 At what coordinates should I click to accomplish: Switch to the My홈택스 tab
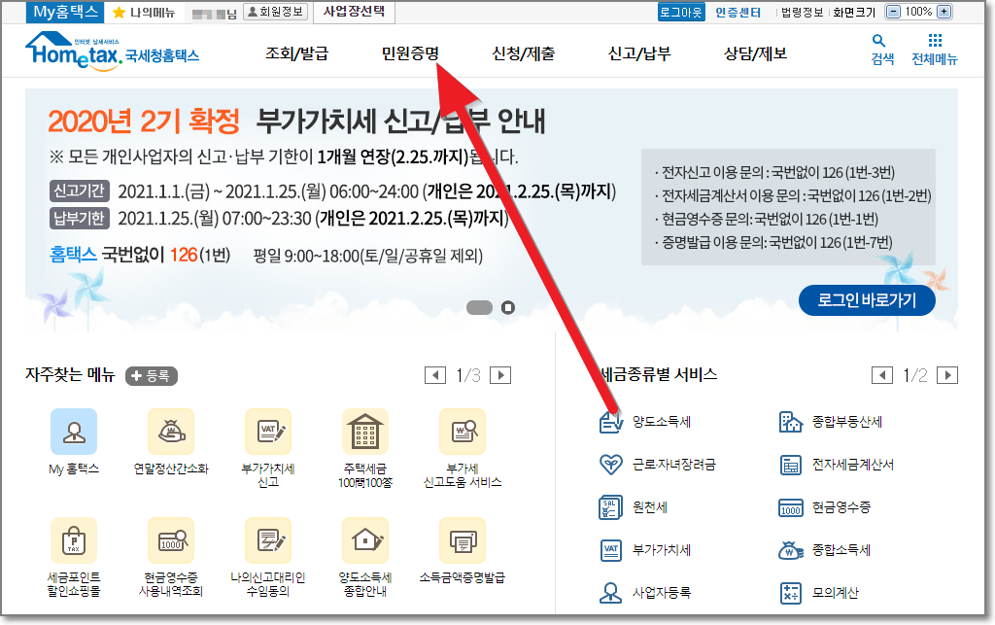point(65,12)
